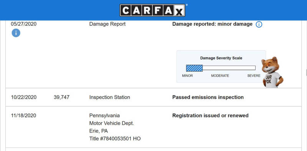This screenshot has height=151, width=307.
Task: Click the Car Fox mascot image
Action: click(272, 72)
